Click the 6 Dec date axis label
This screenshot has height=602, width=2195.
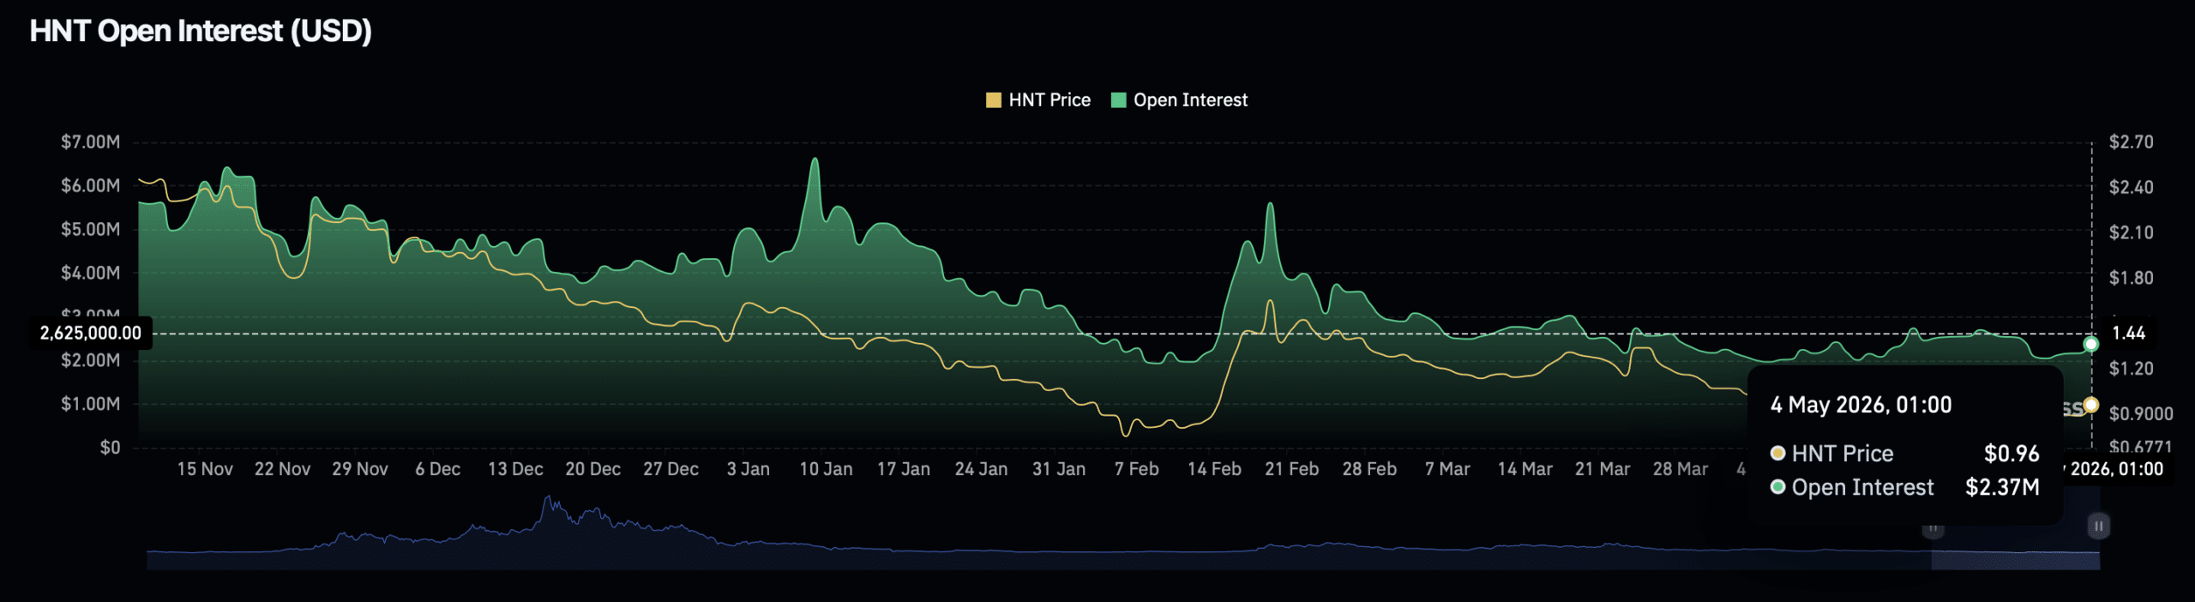[437, 469]
